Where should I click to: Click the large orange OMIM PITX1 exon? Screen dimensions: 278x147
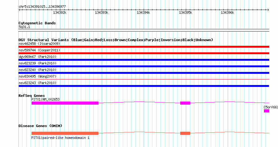65,133
